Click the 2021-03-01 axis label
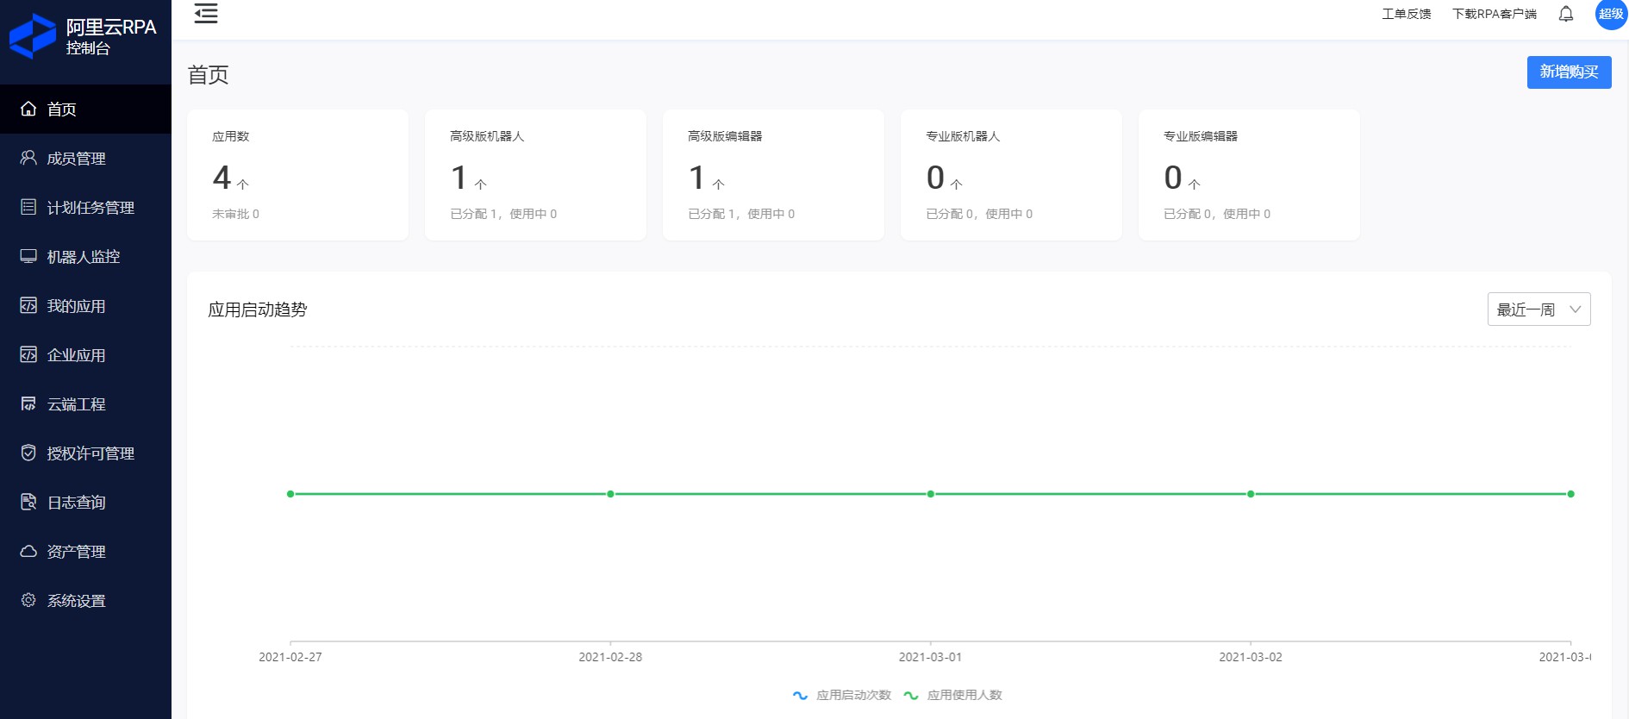 [930, 657]
